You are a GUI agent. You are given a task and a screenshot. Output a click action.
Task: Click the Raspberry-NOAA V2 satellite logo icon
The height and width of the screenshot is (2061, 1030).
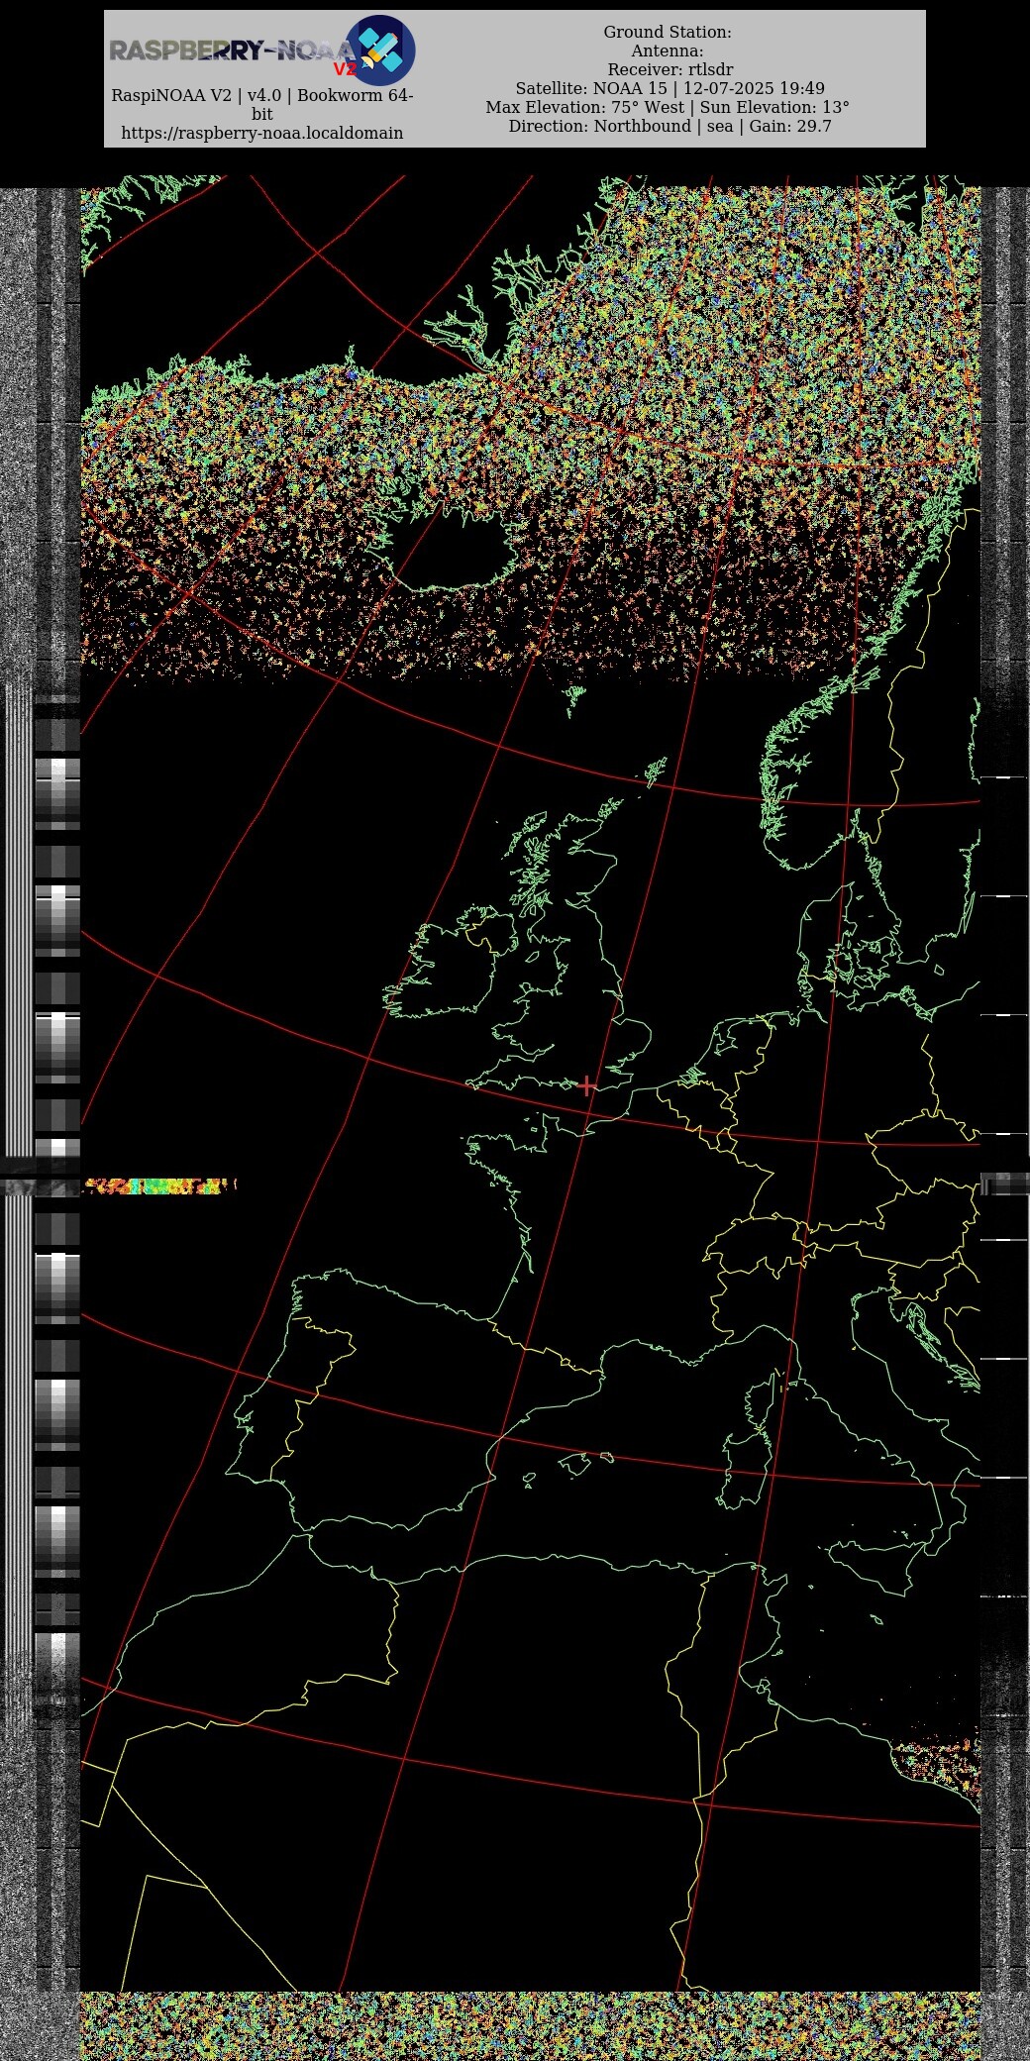[x=380, y=50]
